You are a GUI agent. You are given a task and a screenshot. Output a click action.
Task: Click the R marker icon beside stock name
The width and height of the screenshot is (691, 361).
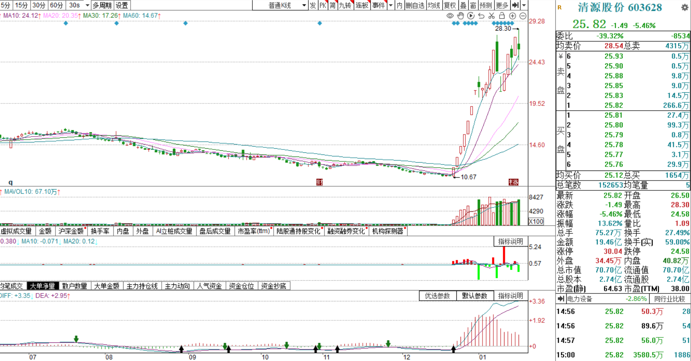coord(560,7)
